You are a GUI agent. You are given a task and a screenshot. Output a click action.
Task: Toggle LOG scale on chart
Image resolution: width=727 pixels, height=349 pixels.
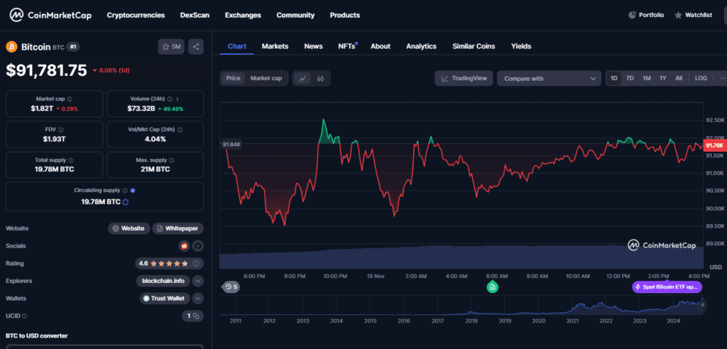[x=701, y=78]
